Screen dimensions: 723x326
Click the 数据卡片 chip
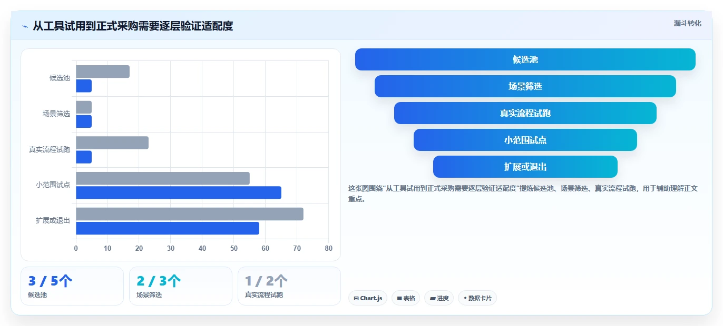(477, 298)
